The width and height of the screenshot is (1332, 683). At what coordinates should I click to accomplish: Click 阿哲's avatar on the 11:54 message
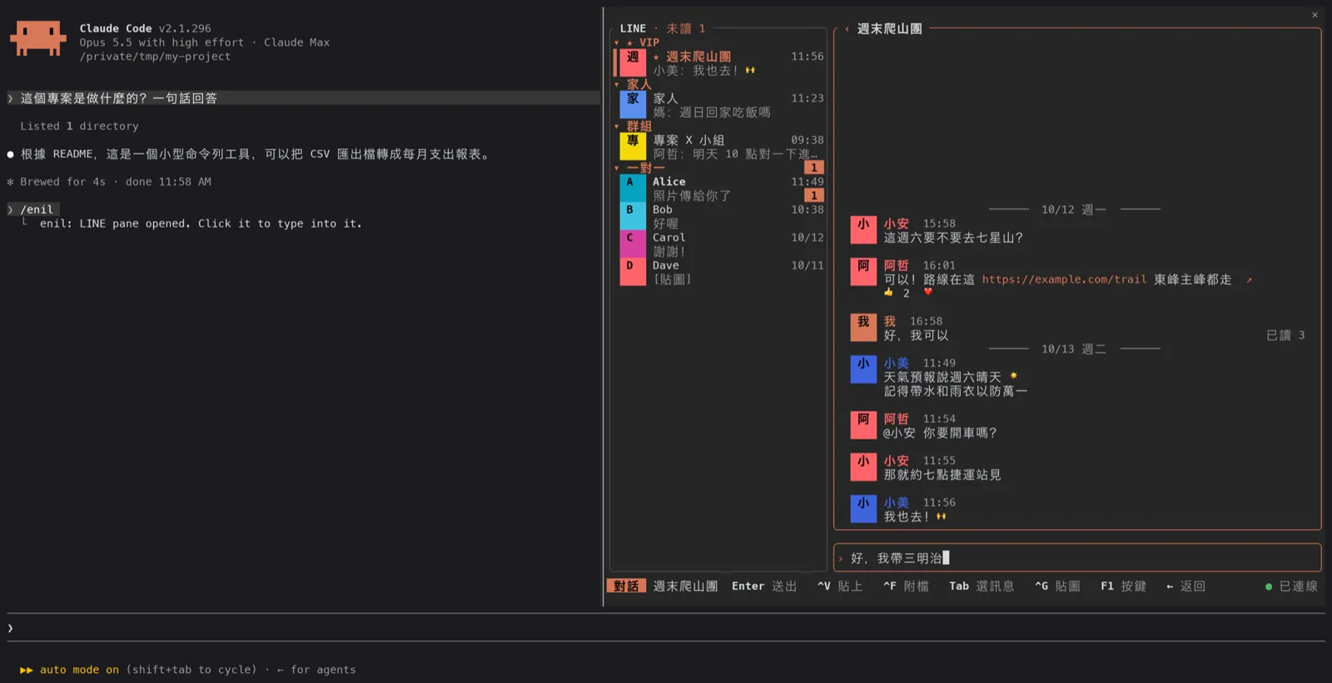[863, 425]
